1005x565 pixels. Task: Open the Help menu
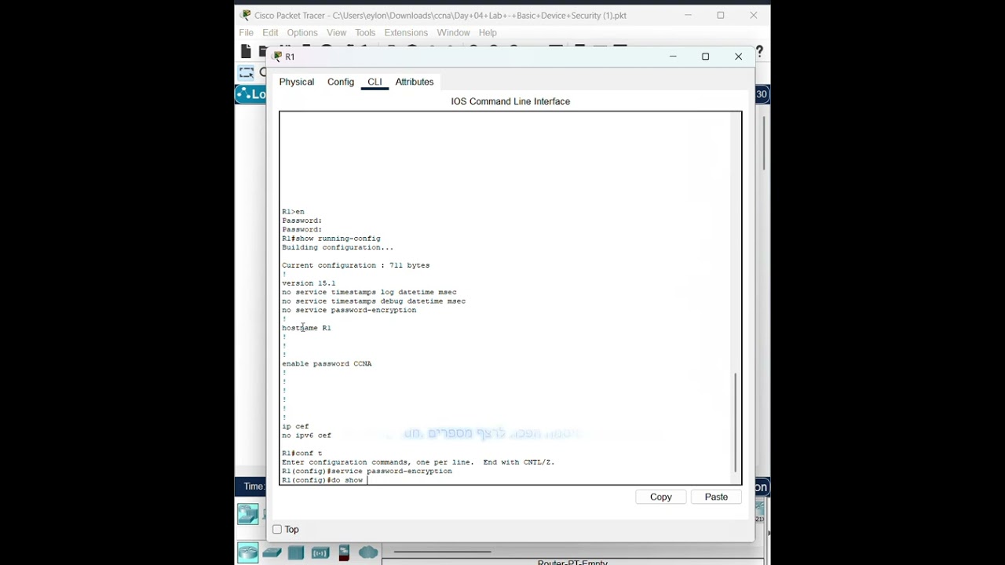coord(488,32)
